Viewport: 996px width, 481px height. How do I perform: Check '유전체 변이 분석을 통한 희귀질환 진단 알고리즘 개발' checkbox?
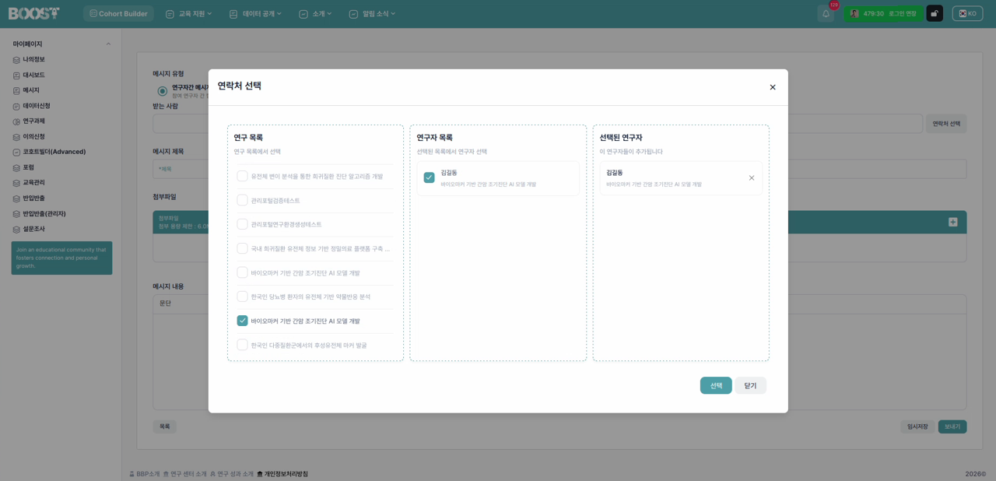tap(242, 176)
